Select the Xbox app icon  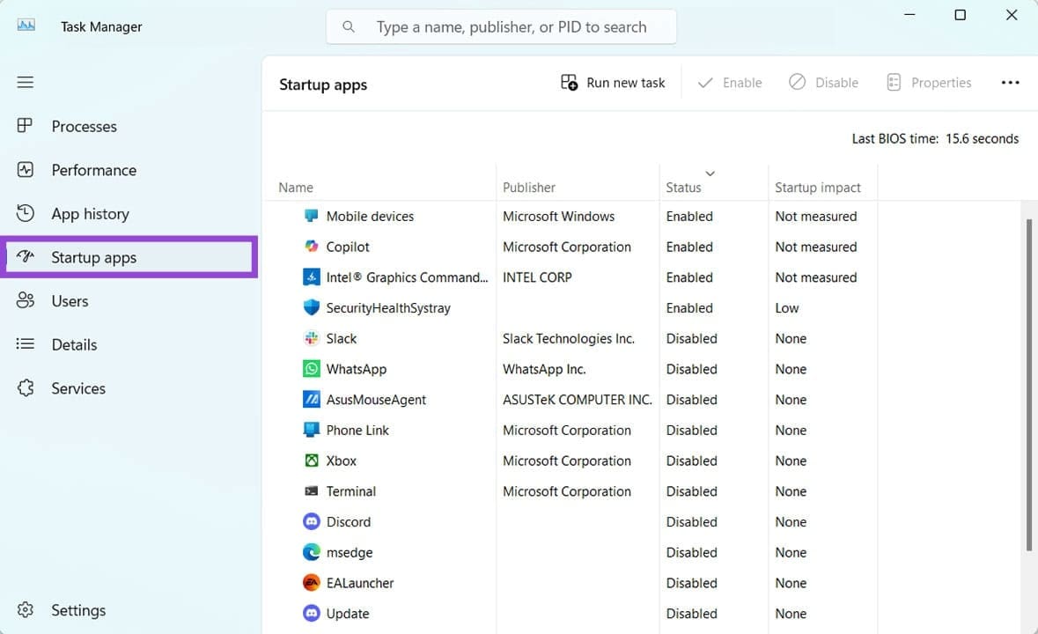click(311, 461)
